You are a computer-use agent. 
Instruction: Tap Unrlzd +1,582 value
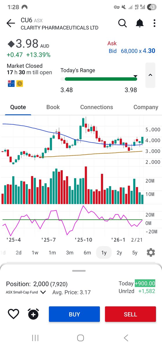coord(137,291)
